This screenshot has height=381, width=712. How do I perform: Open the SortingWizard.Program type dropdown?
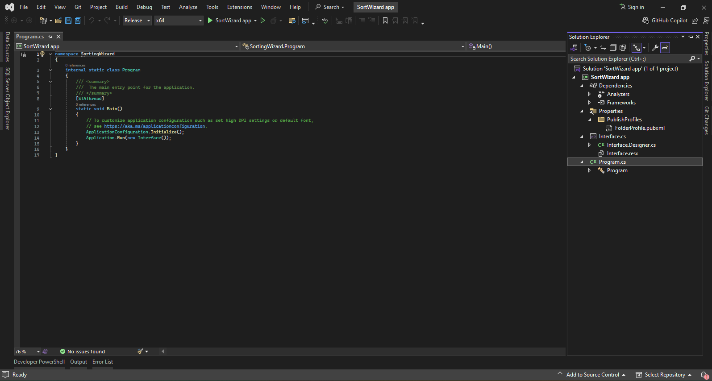pyautogui.click(x=354, y=46)
